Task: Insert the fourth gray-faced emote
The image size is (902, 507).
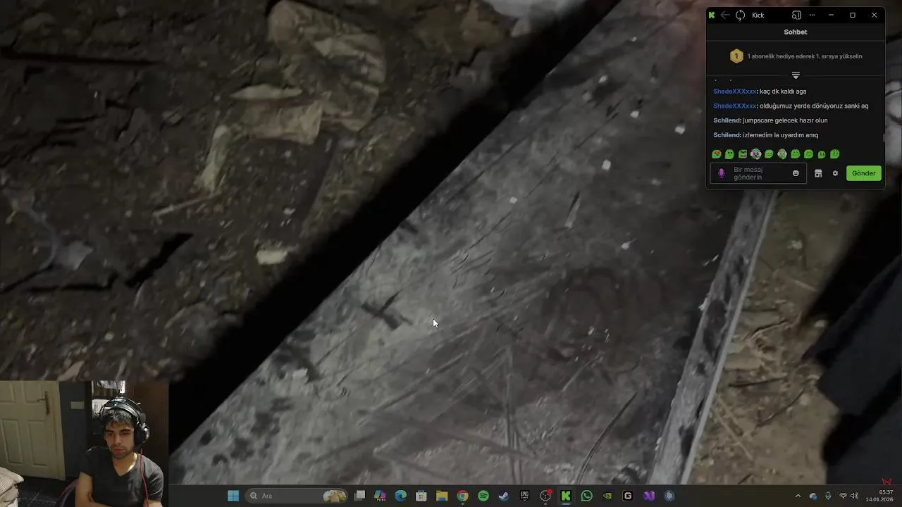Action: coord(756,154)
